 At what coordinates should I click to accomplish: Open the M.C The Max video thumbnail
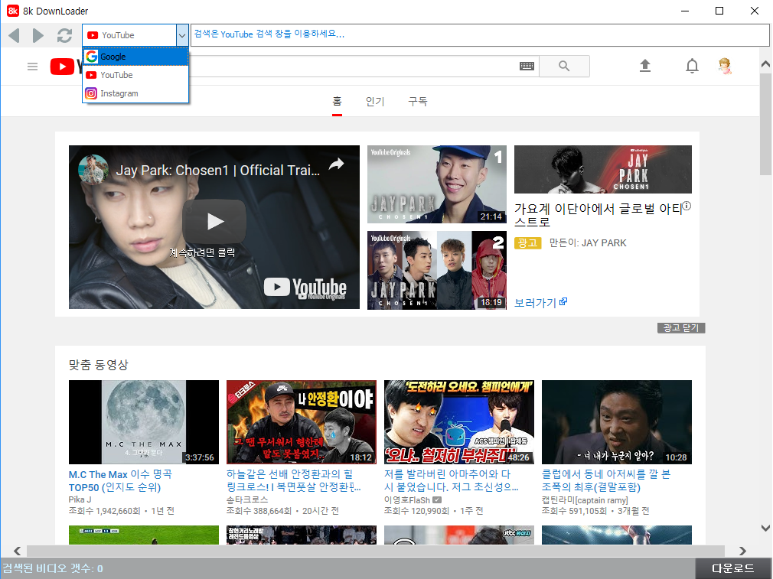click(x=143, y=422)
